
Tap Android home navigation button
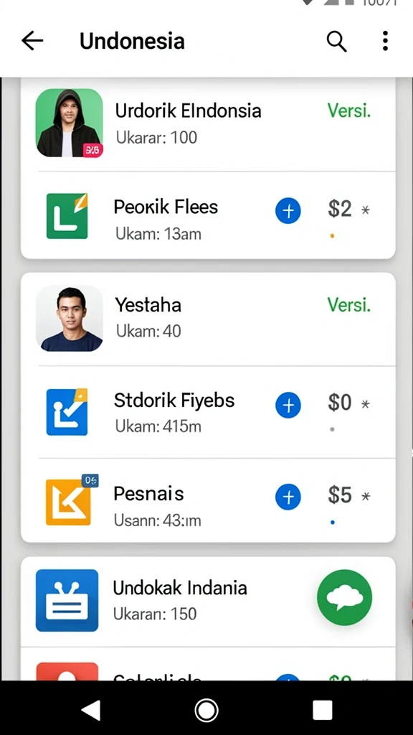coord(206,710)
